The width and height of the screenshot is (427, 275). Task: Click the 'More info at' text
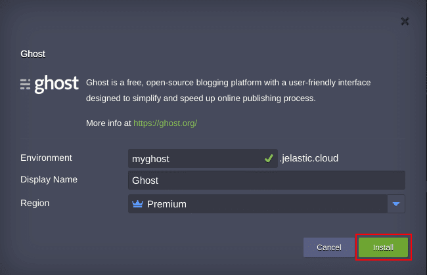point(108,123)
